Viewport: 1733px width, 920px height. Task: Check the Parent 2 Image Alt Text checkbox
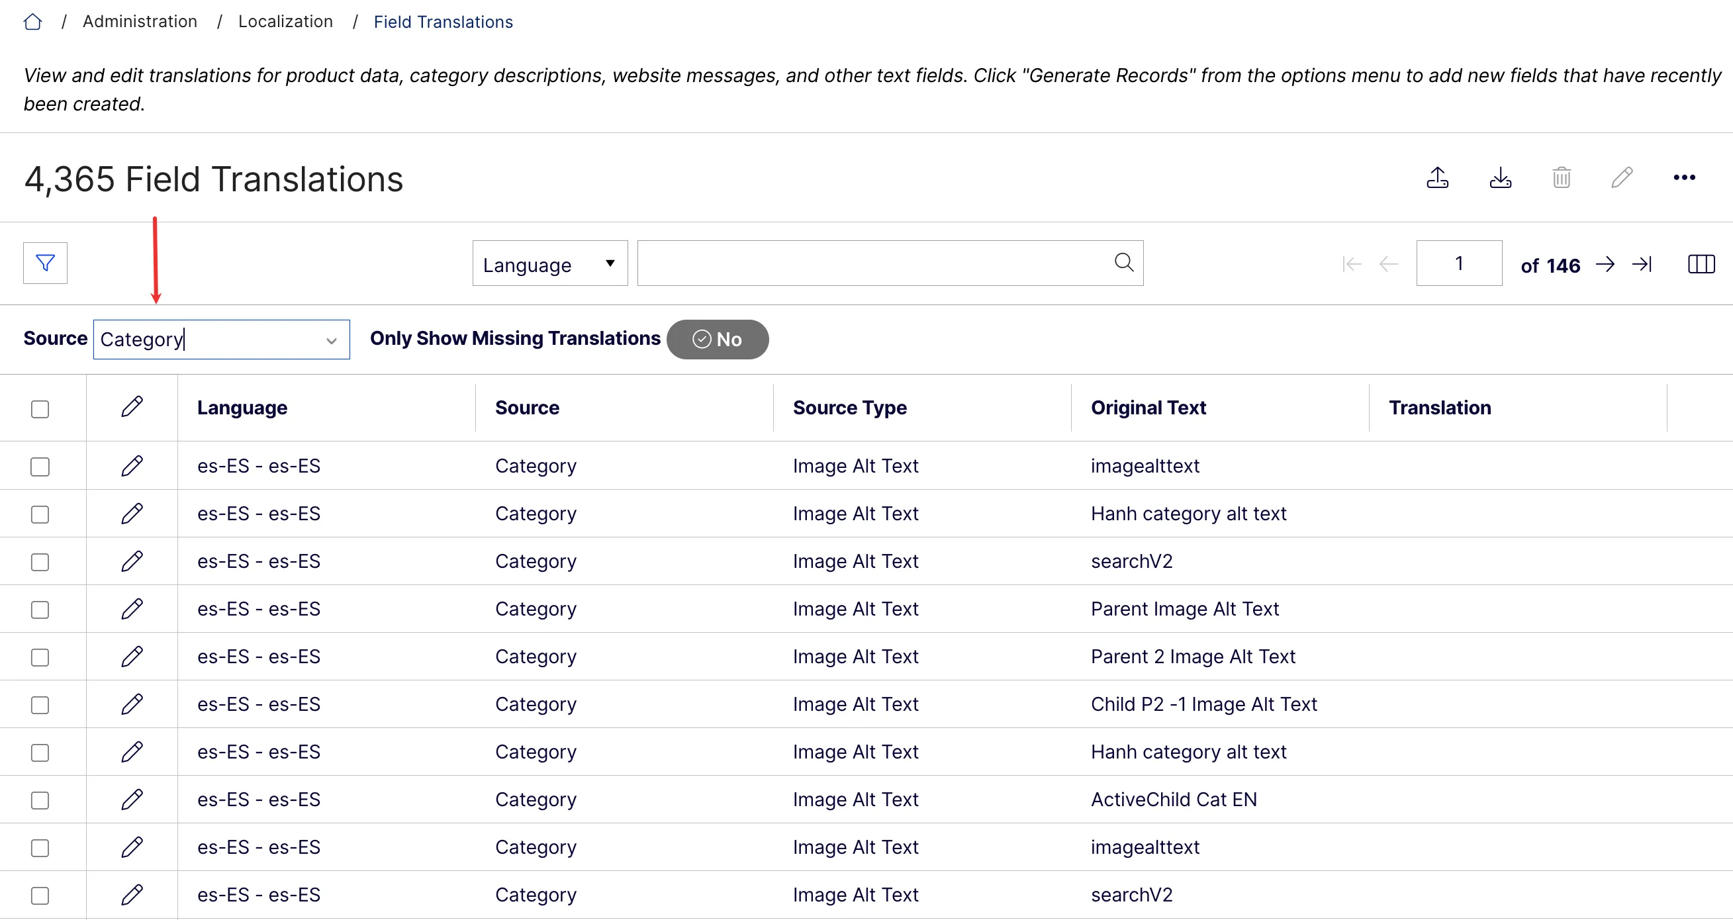[x=40, y=658]
